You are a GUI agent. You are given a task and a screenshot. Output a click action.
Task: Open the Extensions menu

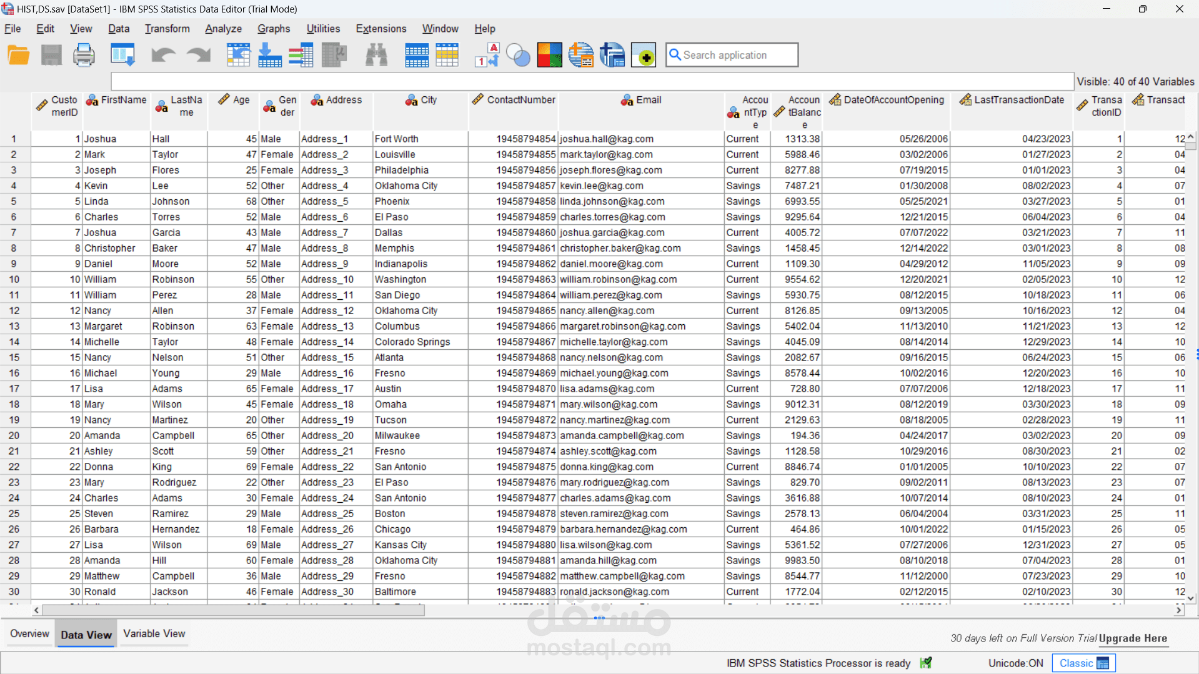coord(381,29)
